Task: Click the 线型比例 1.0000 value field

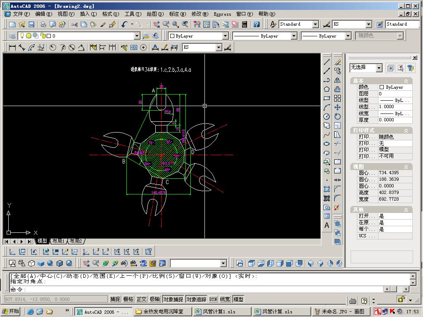Action: (395, 107)
